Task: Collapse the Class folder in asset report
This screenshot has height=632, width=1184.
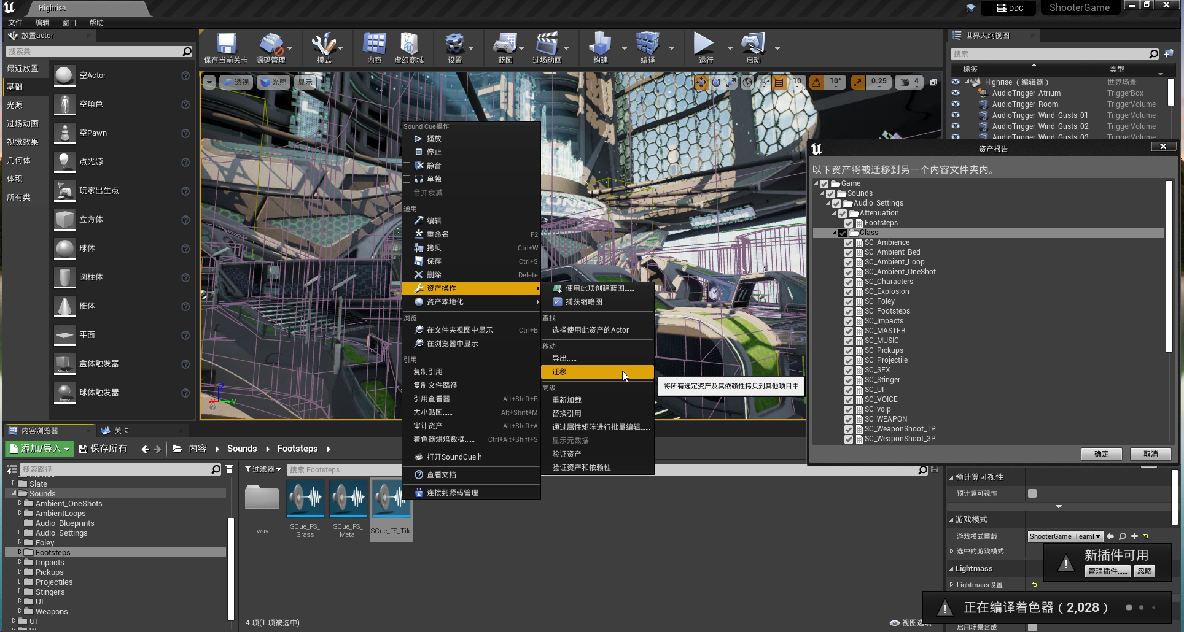Action: 835,233
